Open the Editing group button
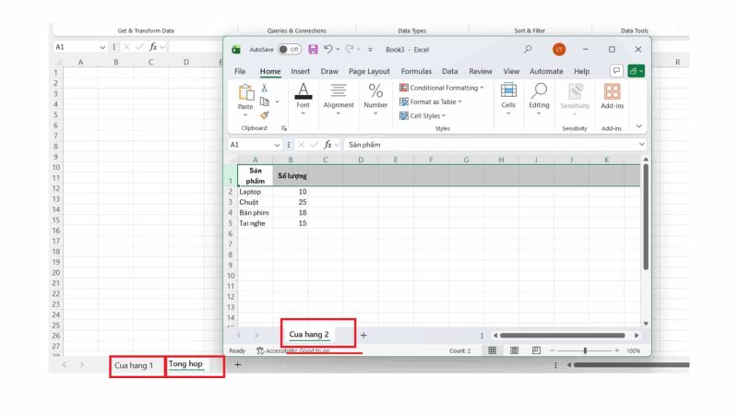 [539, 99]
